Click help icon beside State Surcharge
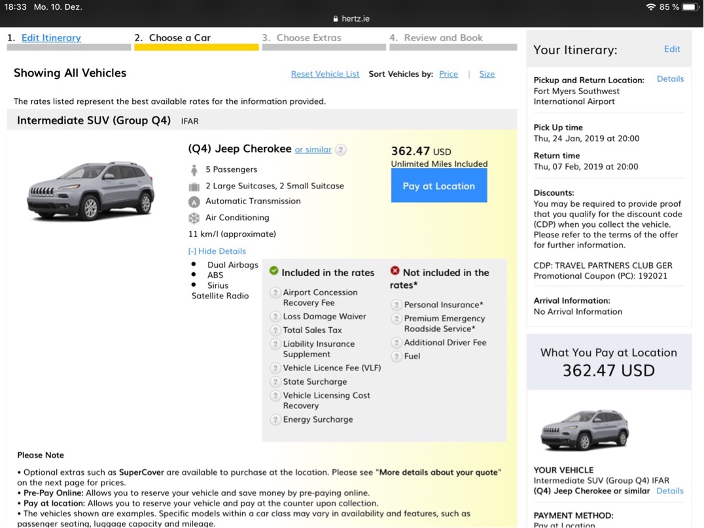The height and width of the screenshot is (528, 704). [275, 382]
